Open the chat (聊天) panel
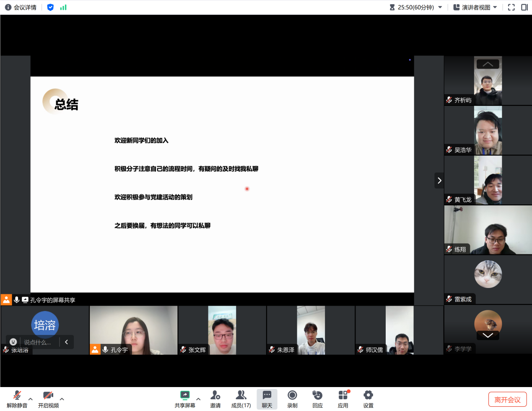 pos(267,399)
